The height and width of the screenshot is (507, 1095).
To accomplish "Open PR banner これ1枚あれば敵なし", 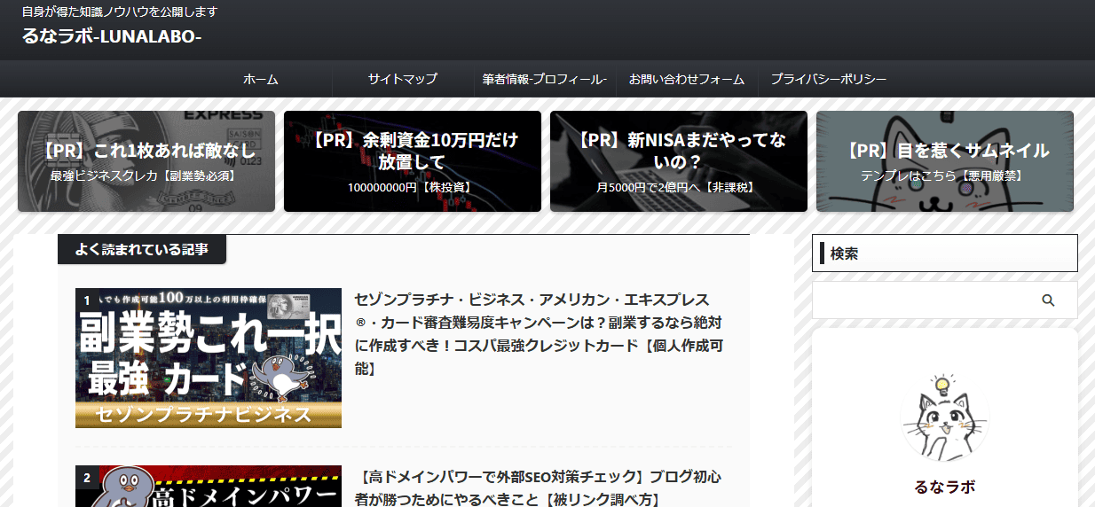I will pyautogui.click(x=146, y=161).
